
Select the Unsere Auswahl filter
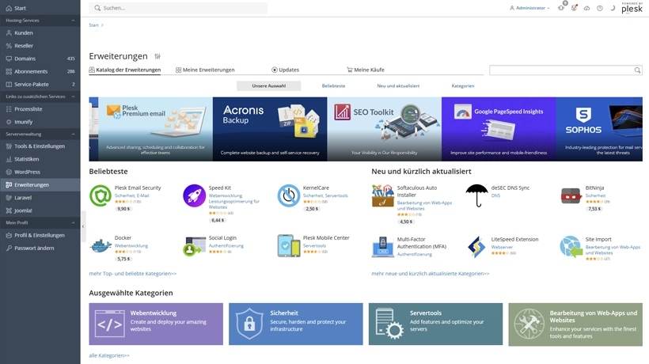(x=268, y=85)
